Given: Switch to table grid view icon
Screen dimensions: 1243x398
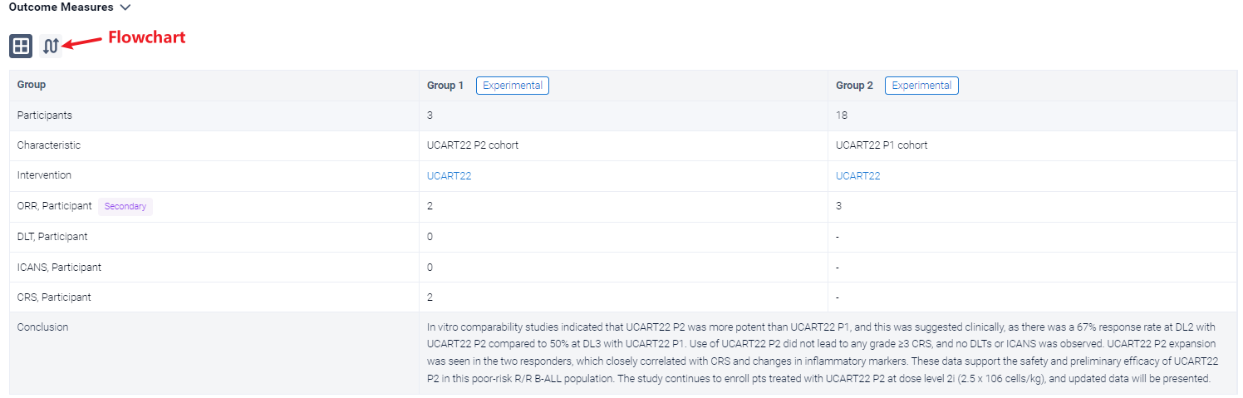Looking at the screenshot, I should tap(21, 47).
